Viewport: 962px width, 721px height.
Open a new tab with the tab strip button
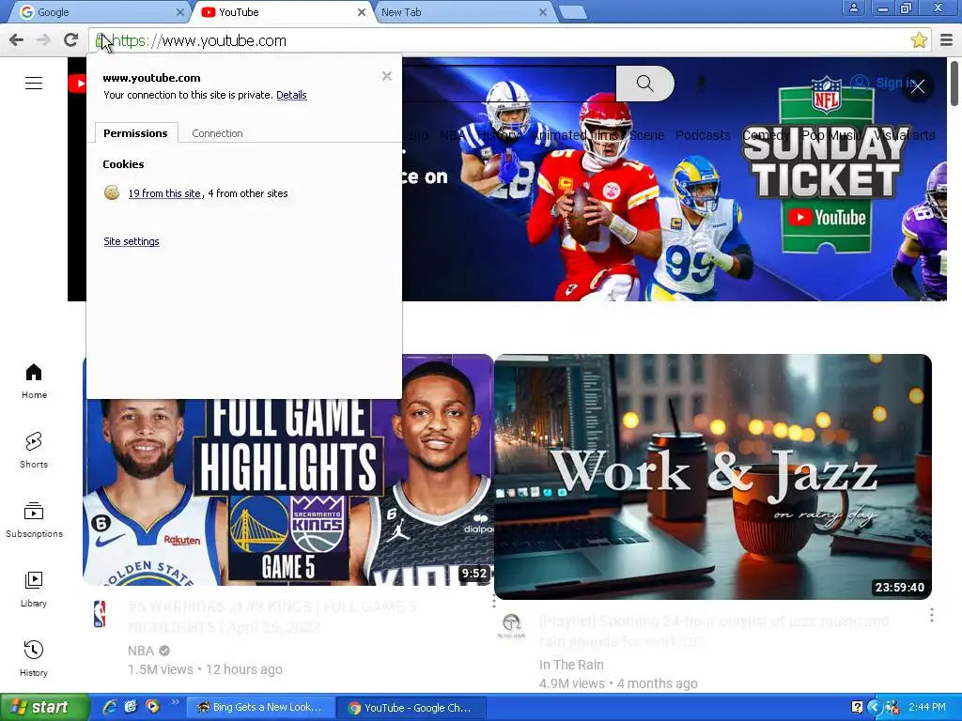pos(573,12)
